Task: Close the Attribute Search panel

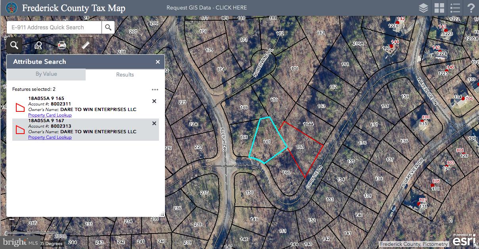Action: (157, 62)
